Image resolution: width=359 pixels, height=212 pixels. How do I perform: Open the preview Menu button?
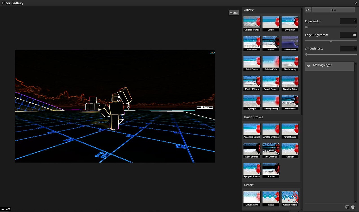233,13
